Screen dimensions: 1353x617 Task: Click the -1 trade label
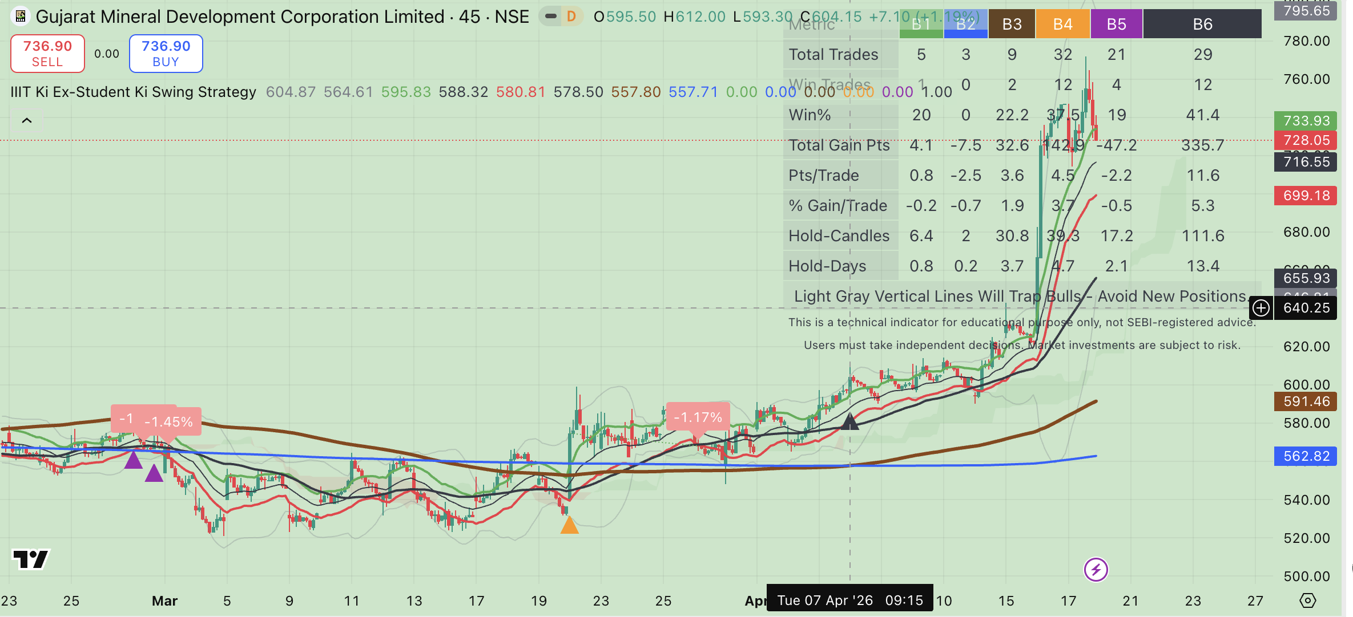coord(126,419)
